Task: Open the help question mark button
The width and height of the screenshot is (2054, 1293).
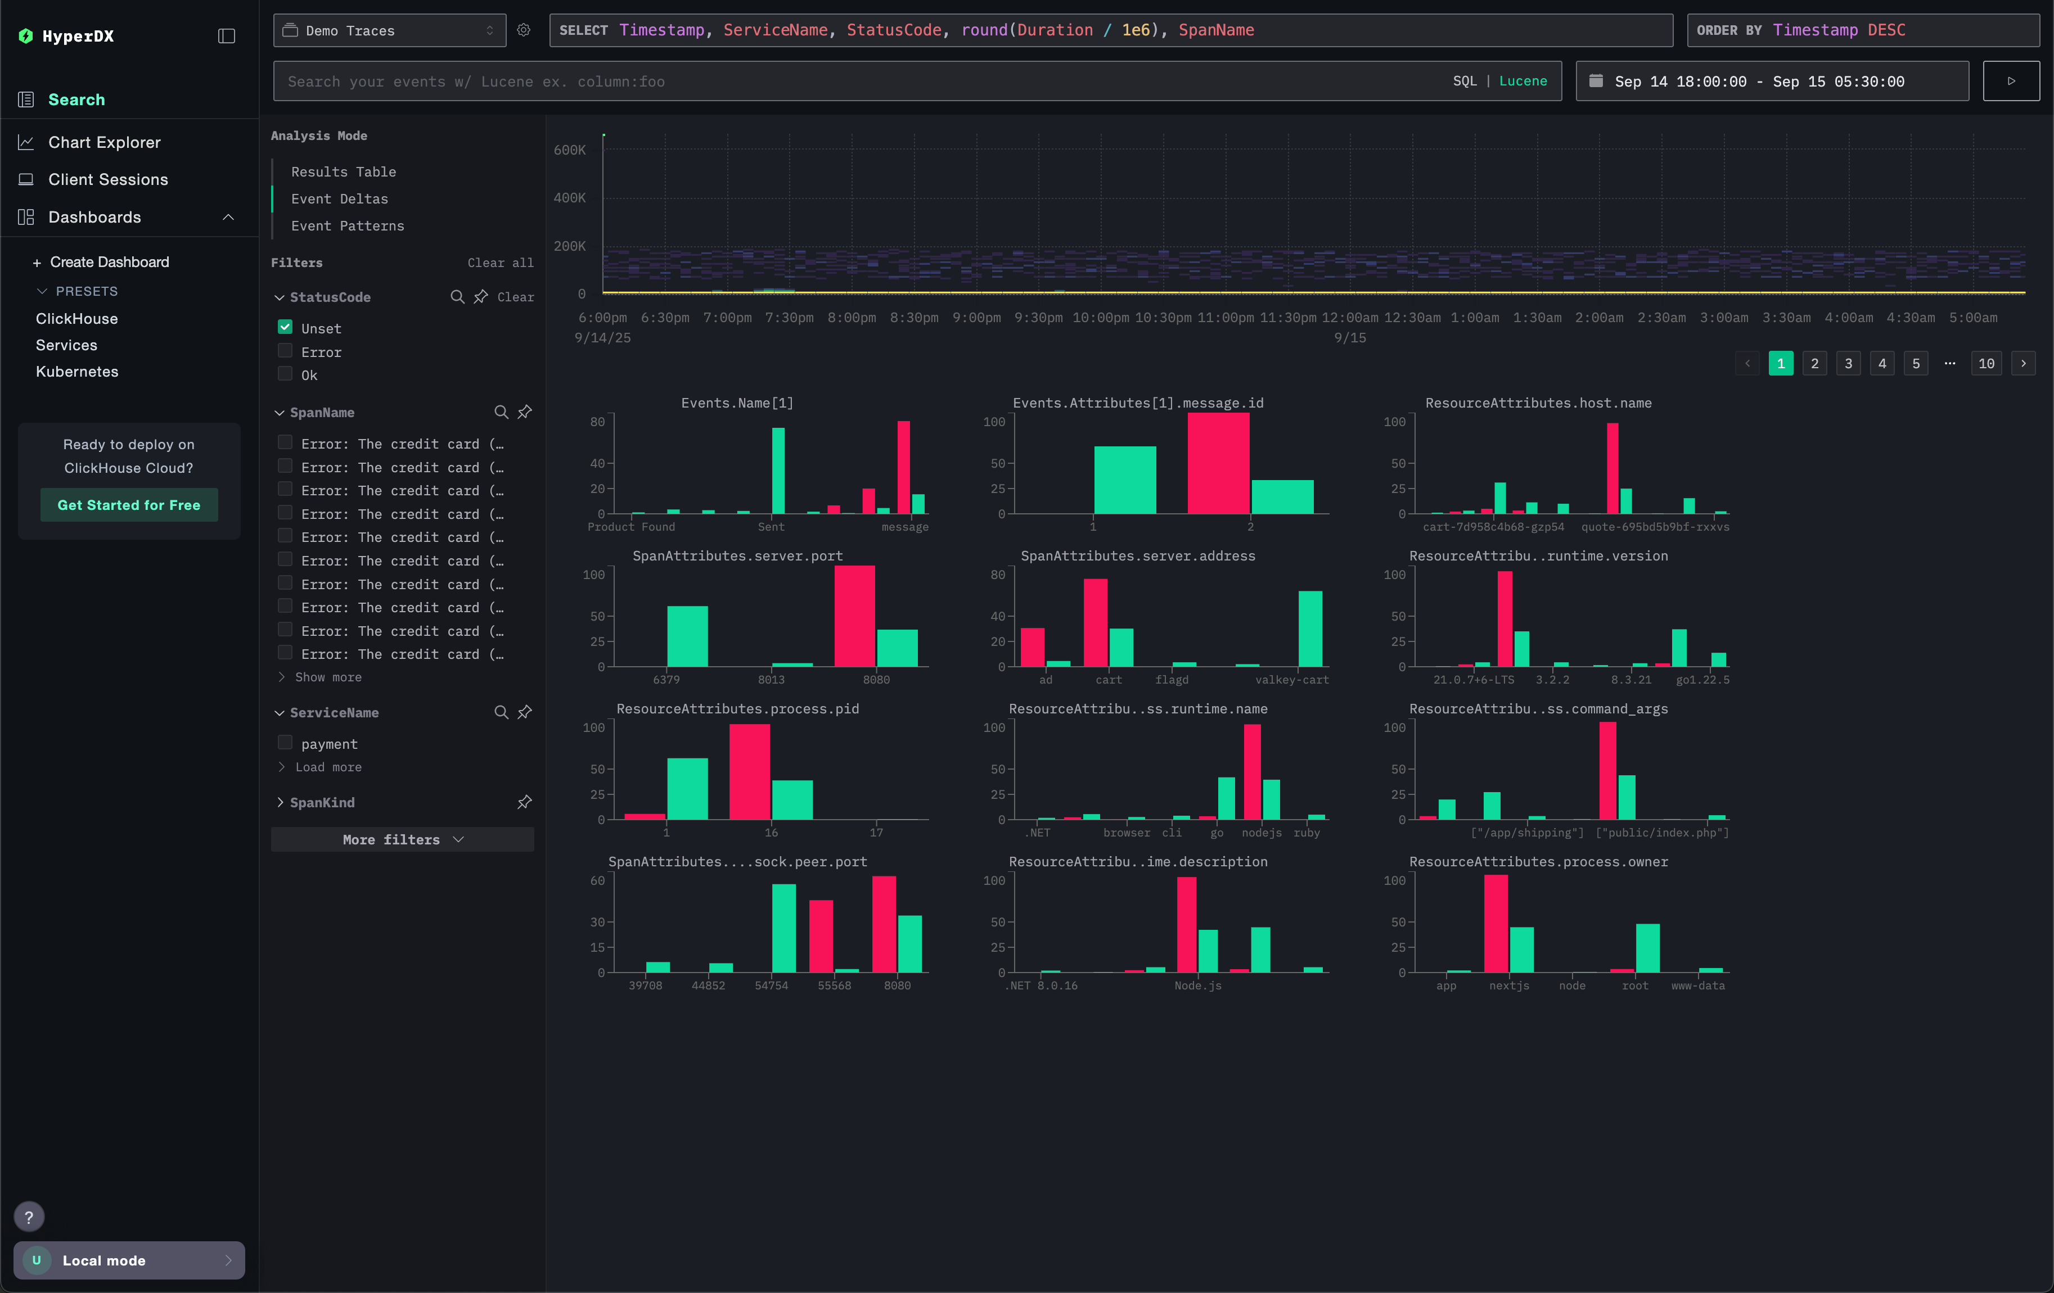Action: coord(29,1217)
